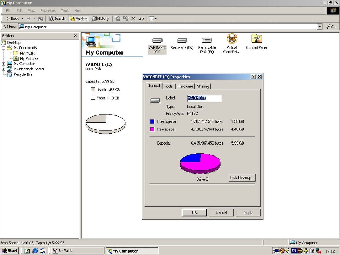Open the Edit menu
Image resolution: width=340 pixels, height=255 pixels.
(19, 11)
